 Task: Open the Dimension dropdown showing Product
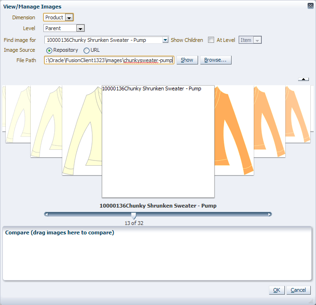tap(69, 17)
